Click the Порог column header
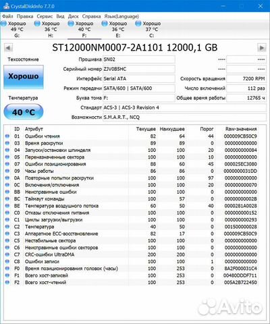270x324 pixels. (207, 129)
